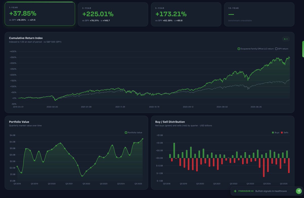Click the +225.01% three-year return value
Screen dimensions: 304x198
pos(98,14)
